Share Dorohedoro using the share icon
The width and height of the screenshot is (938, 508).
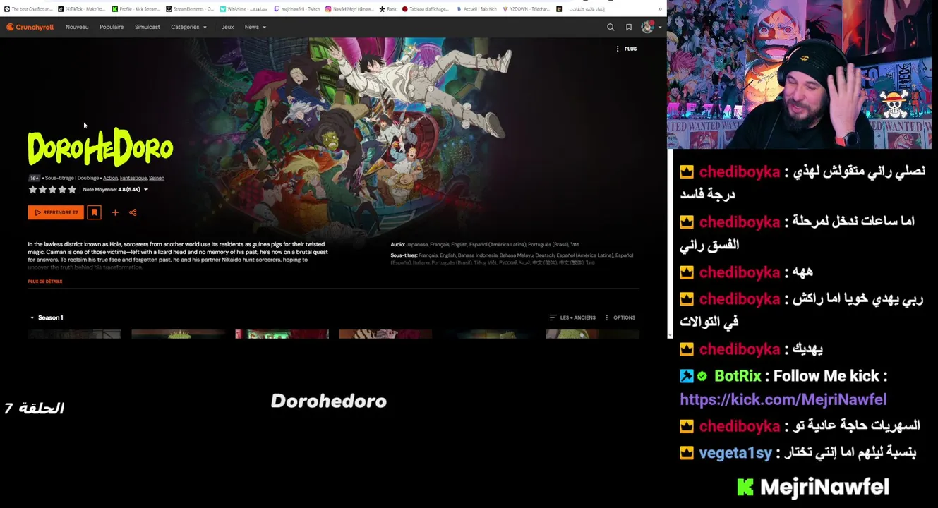click(133, 212)
